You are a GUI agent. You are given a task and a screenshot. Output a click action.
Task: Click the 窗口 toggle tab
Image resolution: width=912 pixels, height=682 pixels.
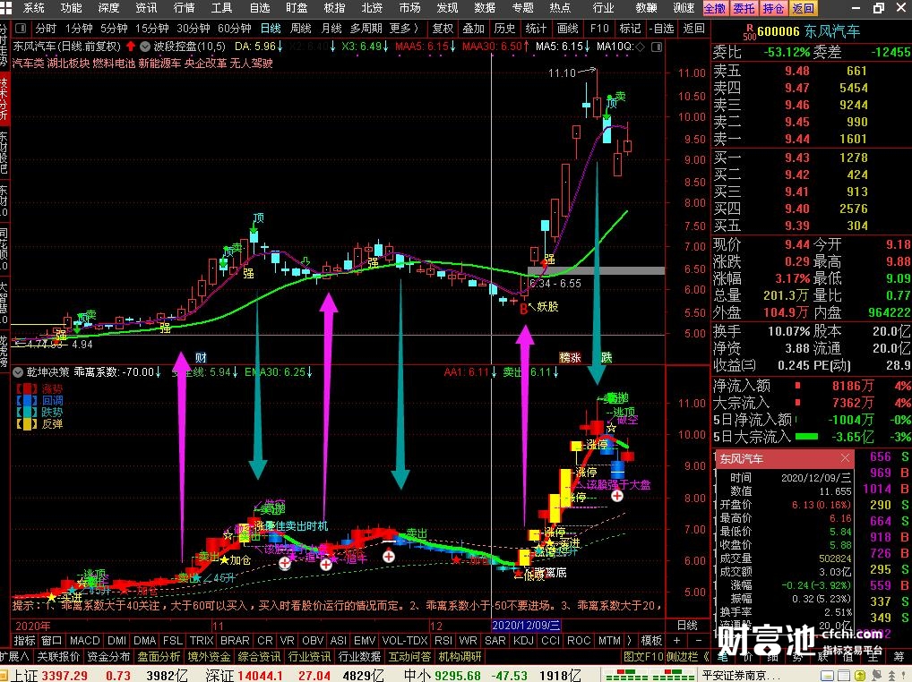pos(51,640)
